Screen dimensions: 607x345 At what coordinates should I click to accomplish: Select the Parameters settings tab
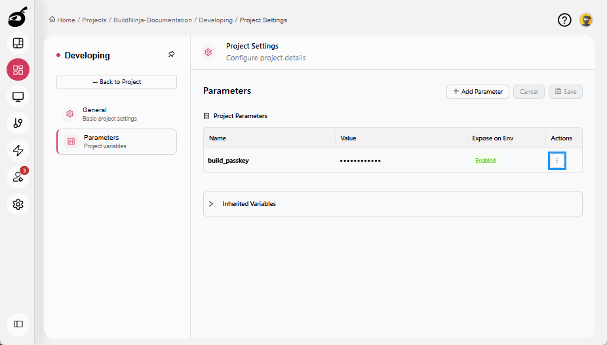tap(117, 142)
